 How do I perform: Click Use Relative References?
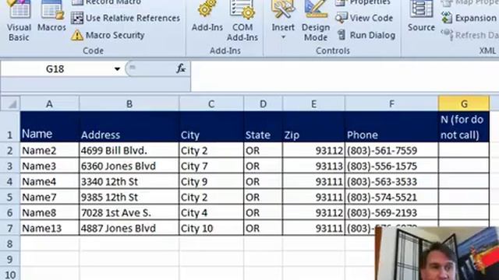click(x=126, y=18)
